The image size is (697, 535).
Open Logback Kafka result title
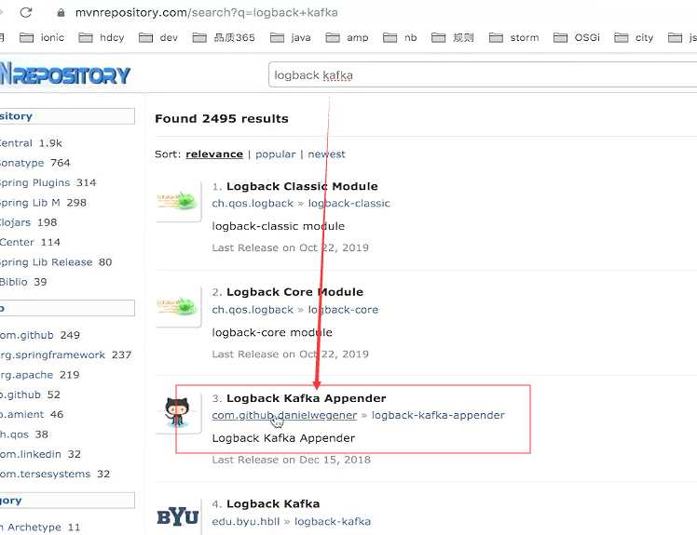(x=273, y=503)
